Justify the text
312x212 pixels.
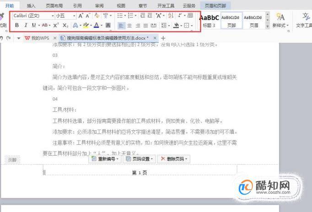pos(145,26)
